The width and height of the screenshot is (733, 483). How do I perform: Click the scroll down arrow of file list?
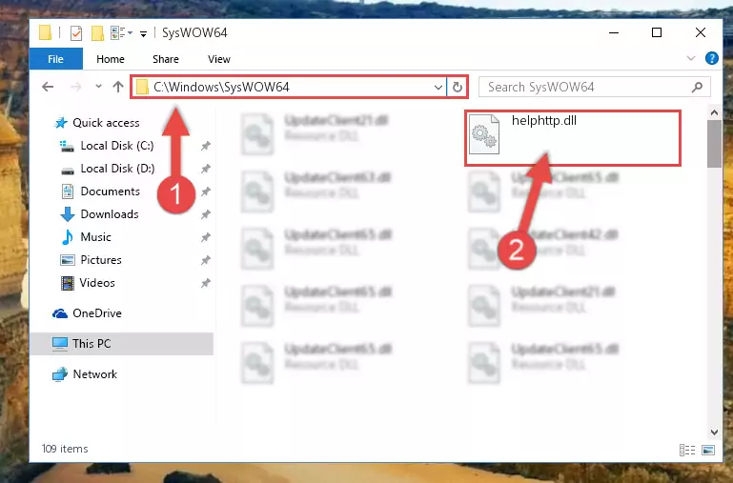pos(714,433)
